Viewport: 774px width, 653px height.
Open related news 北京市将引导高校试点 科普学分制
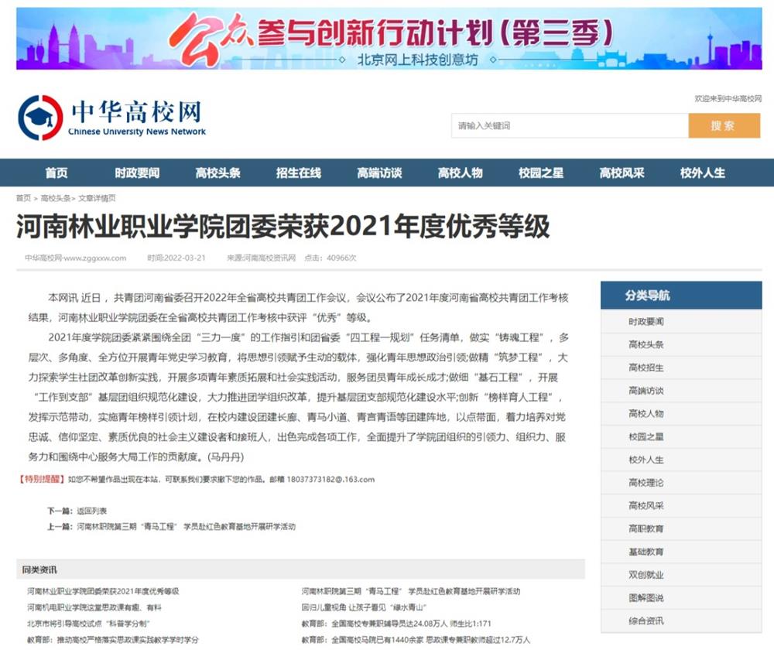tap(88, 624)
